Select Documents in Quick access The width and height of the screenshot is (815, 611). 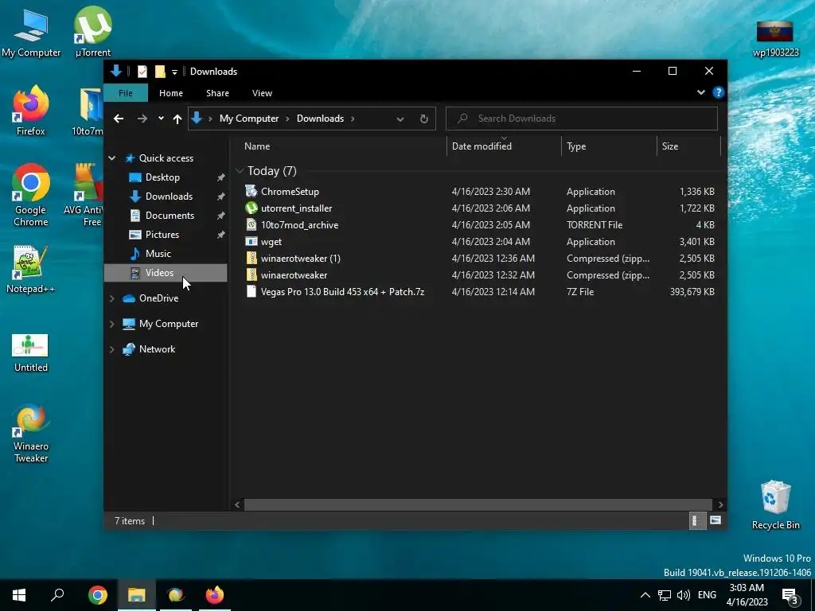point(170,216)
